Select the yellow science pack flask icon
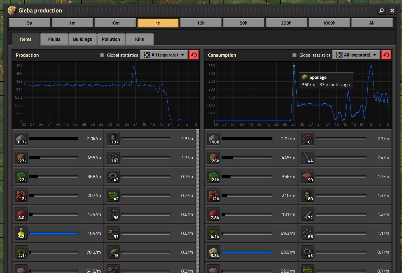This screenshot has height=273, width=402. pos(21,233)
